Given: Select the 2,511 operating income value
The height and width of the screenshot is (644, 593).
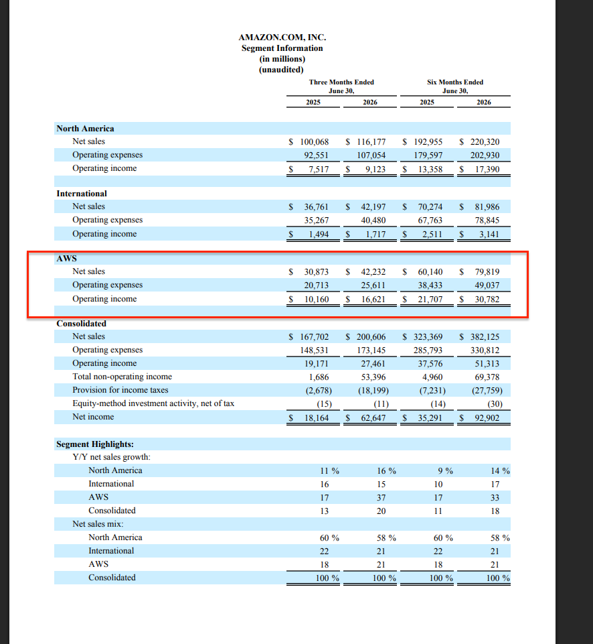Looking at the screenshot, I should 432,234.
